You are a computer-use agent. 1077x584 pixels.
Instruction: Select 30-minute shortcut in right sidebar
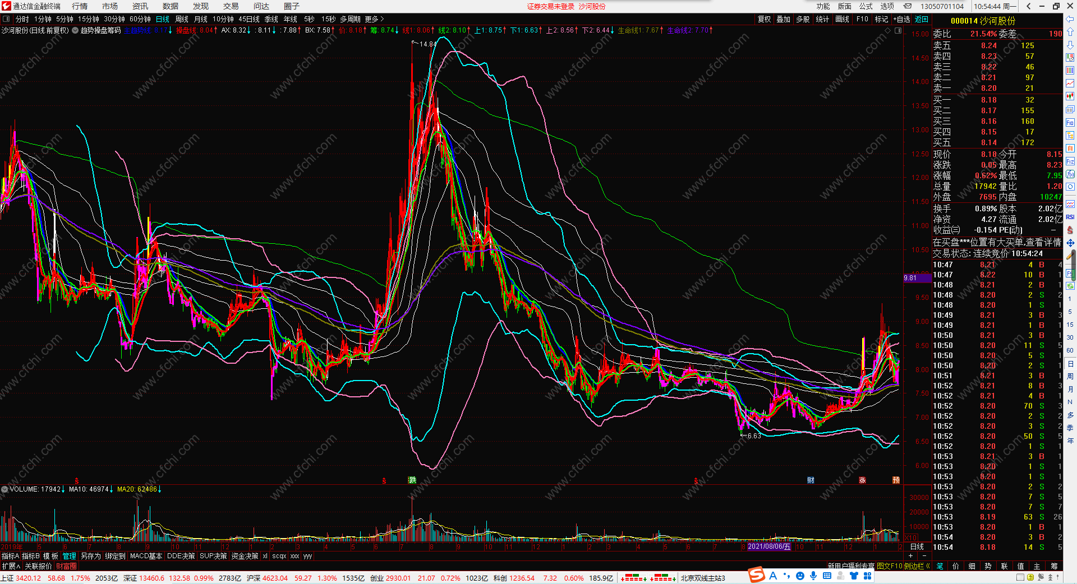1070,337
